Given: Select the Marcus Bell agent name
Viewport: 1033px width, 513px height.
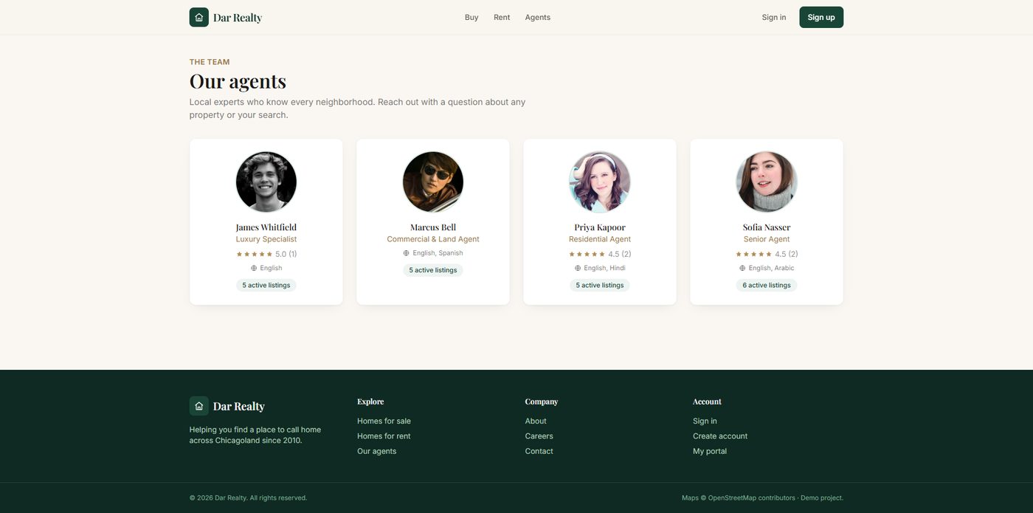Looking at the screenshot, I should click(433, 227).
